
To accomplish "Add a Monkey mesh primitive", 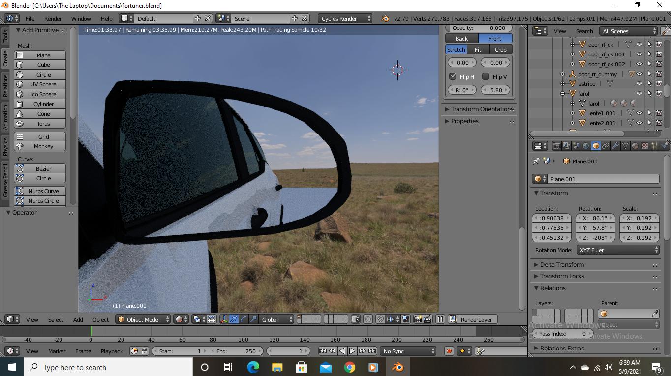I will [x=39, y=146].
